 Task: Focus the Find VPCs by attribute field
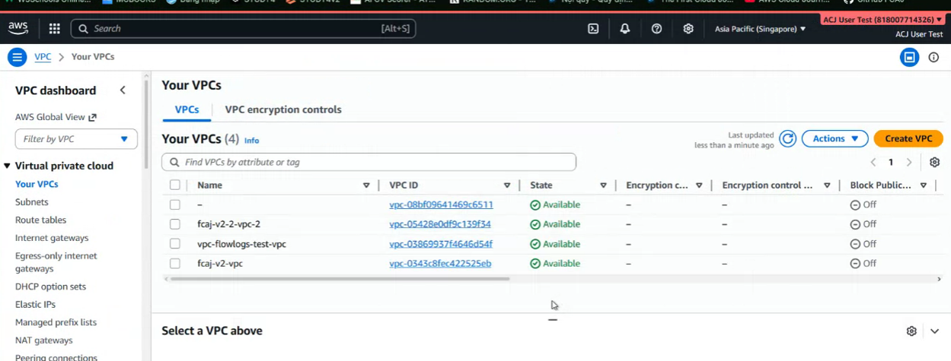tap(369, 163)
